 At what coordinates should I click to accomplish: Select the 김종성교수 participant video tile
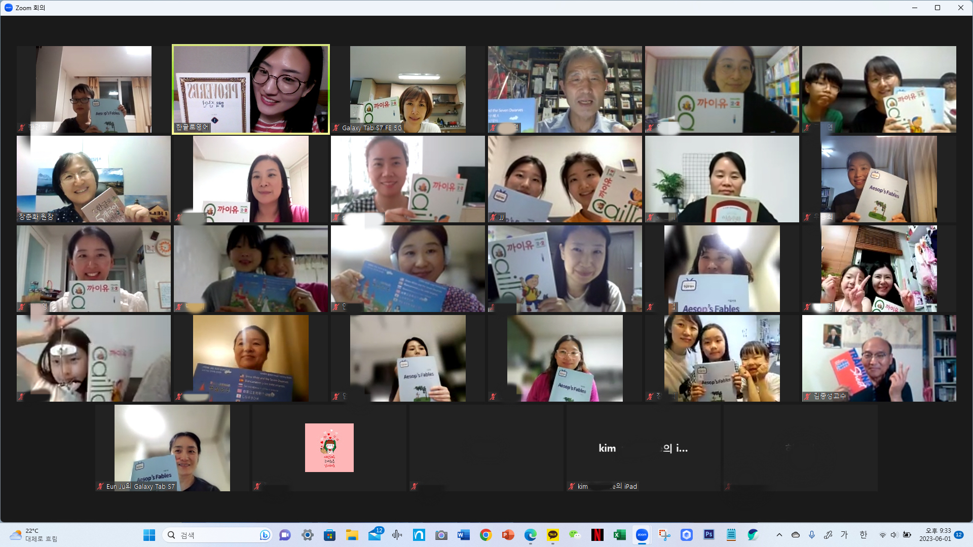[879, 358]
